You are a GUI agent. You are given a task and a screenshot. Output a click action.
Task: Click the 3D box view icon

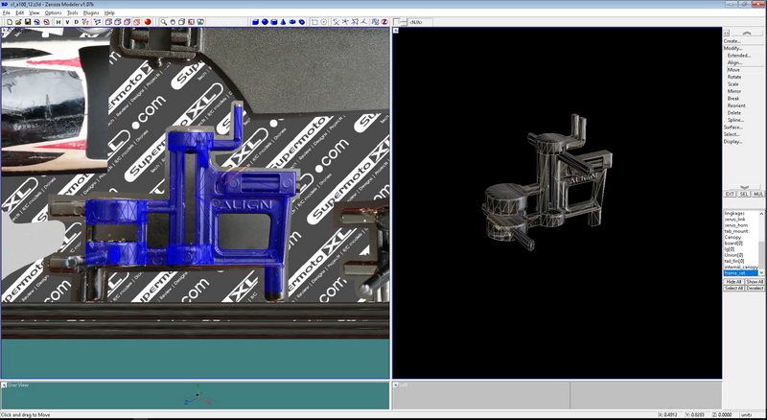pos(182,22)
